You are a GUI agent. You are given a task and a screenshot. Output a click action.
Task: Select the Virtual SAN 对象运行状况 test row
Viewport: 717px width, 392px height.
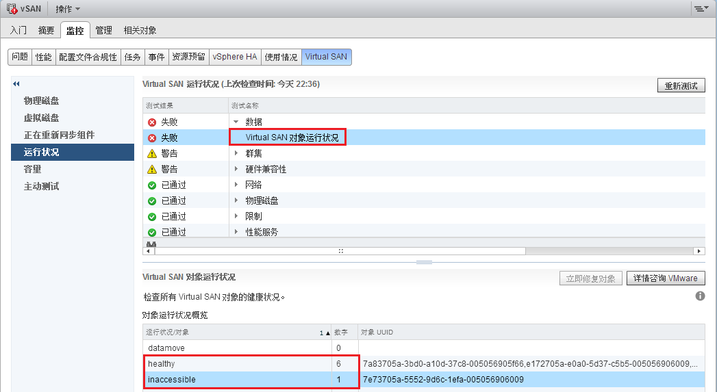coord(424,138)
